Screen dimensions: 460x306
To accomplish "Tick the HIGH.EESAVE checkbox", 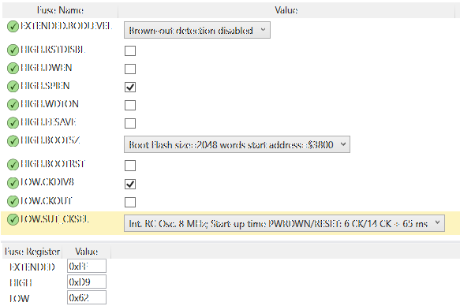I will pos(130,123).
